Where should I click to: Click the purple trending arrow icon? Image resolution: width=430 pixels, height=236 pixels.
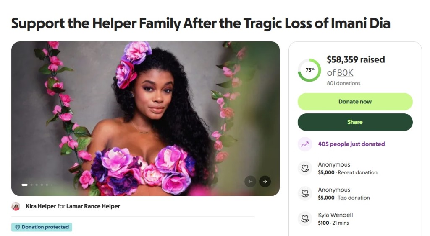pos(305,144)
